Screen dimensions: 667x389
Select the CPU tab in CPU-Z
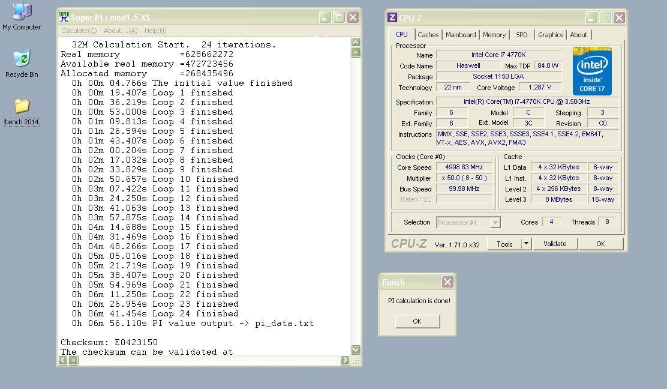pos(401,34)
